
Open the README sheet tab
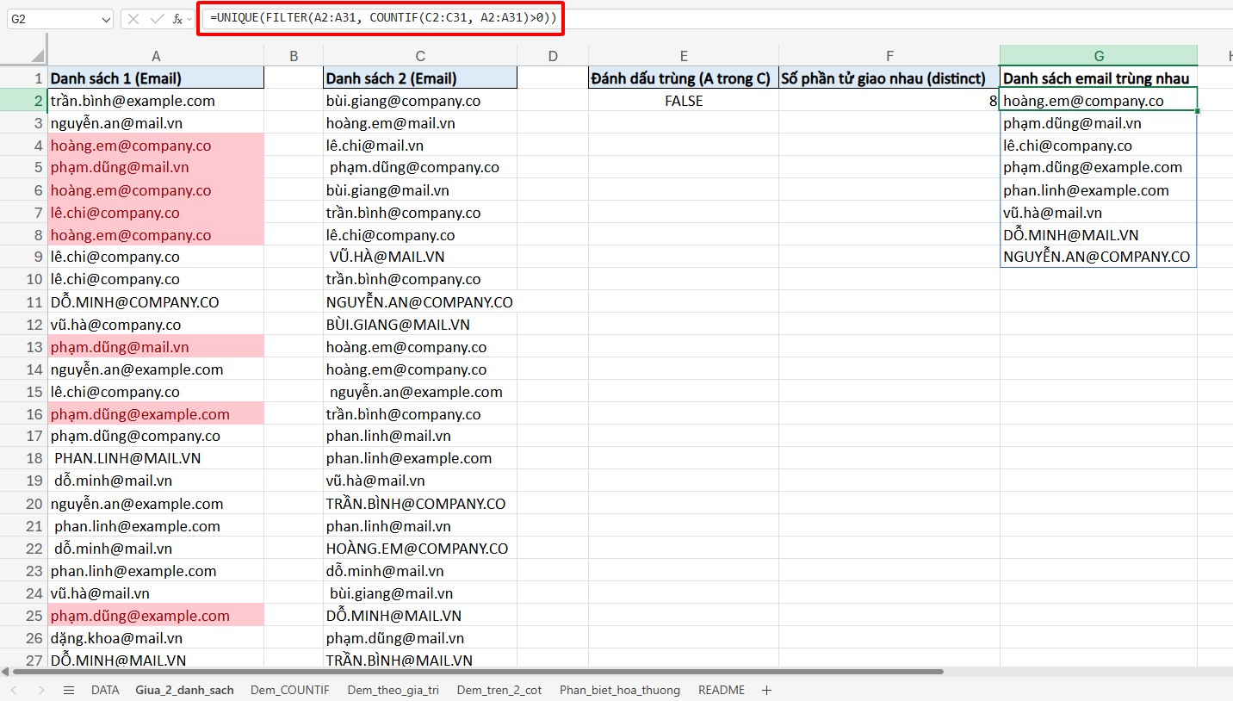coord(721,690)
